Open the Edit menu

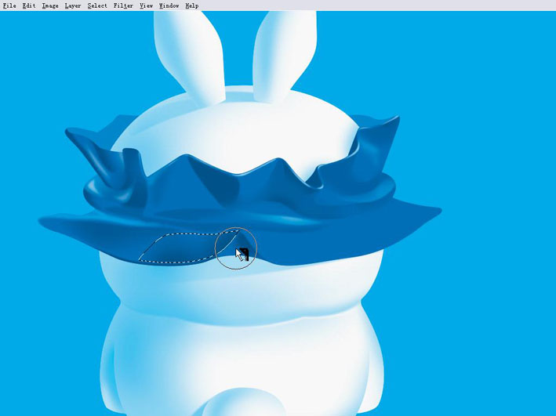point(29,5)
